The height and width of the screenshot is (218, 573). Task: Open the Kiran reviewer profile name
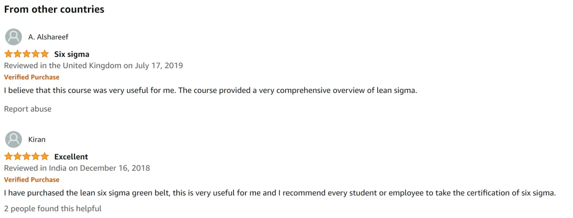[x=37, y=139]
